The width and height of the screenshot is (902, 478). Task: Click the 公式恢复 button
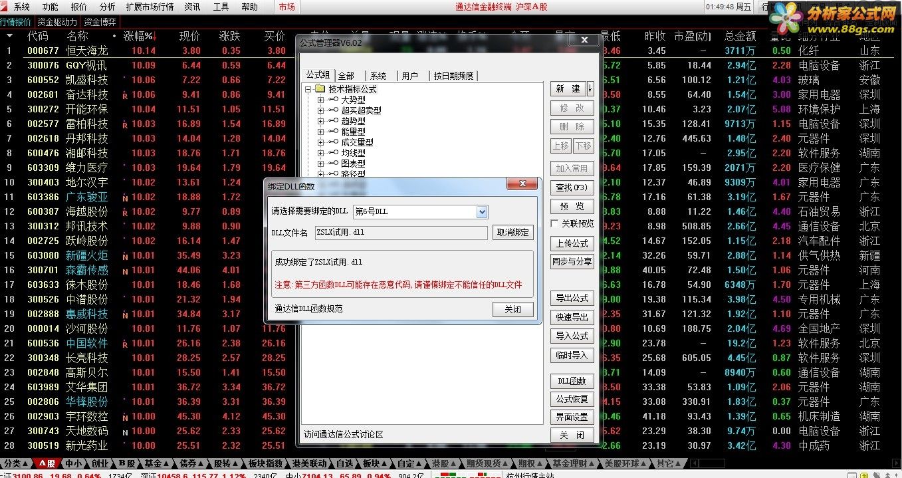coord(572,399)
